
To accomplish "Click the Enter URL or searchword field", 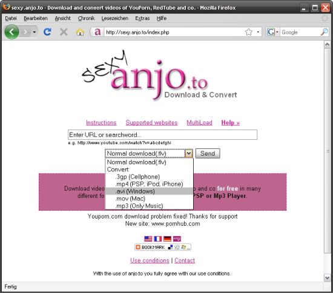I will click(x=162, y=134).
